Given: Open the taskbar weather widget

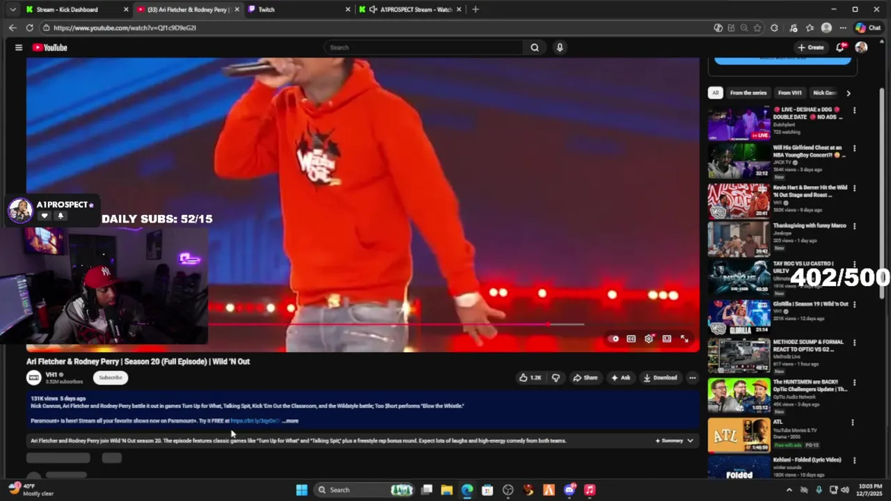Looking at the screenshot, I should [31, 490].
